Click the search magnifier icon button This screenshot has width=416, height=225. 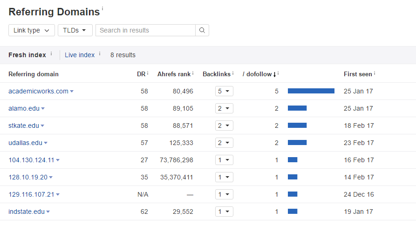click(202, 30)
